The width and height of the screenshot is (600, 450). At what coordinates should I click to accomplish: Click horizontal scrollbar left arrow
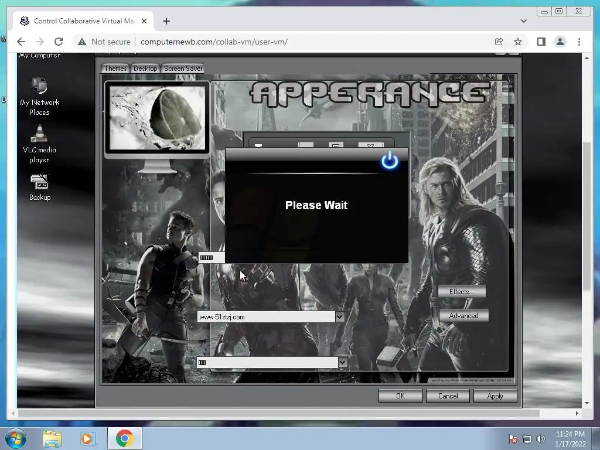(13, 413)
